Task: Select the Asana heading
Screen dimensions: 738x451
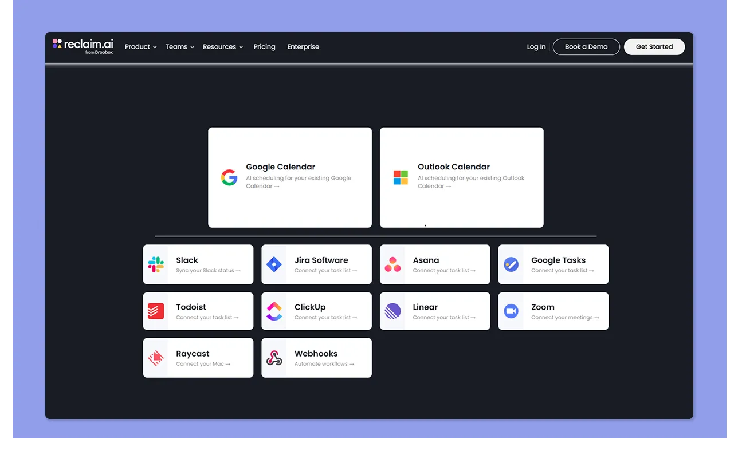Action: [426, 260]
